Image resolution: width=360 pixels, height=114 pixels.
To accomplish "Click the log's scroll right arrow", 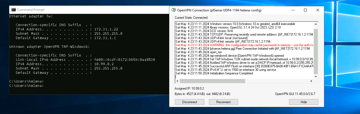I will click(x=312, y=81).
